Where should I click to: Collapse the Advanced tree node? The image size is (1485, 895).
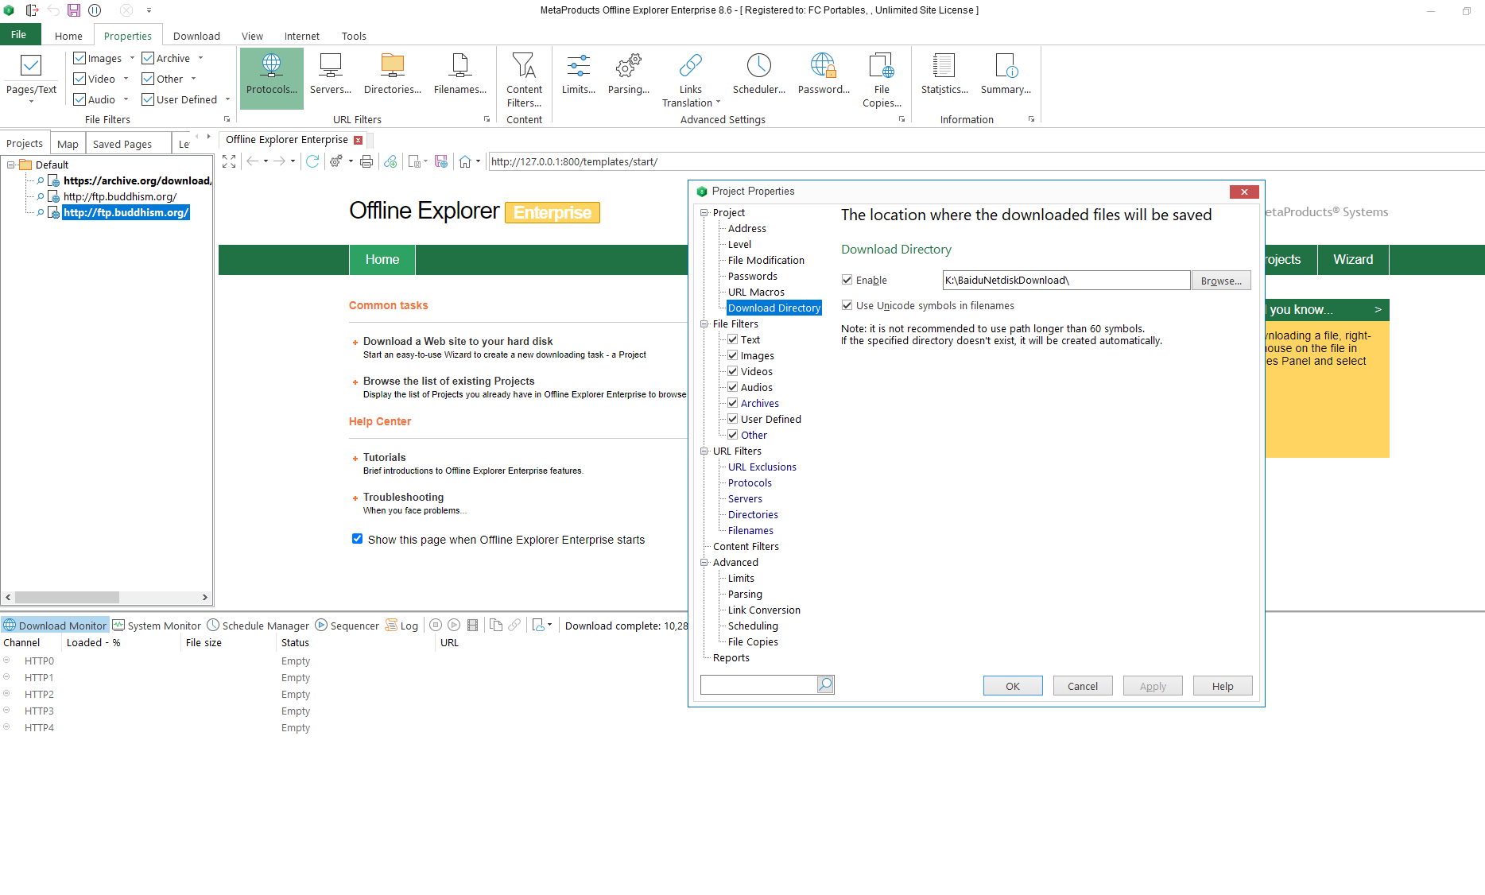[704, 562]
